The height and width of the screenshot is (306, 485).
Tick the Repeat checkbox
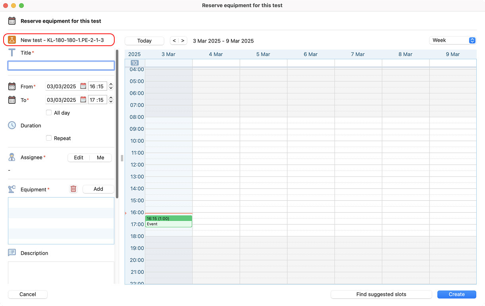[49, 138]
